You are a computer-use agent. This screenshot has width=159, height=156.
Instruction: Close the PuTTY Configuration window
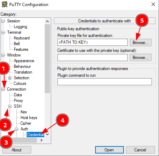[153, 4]
